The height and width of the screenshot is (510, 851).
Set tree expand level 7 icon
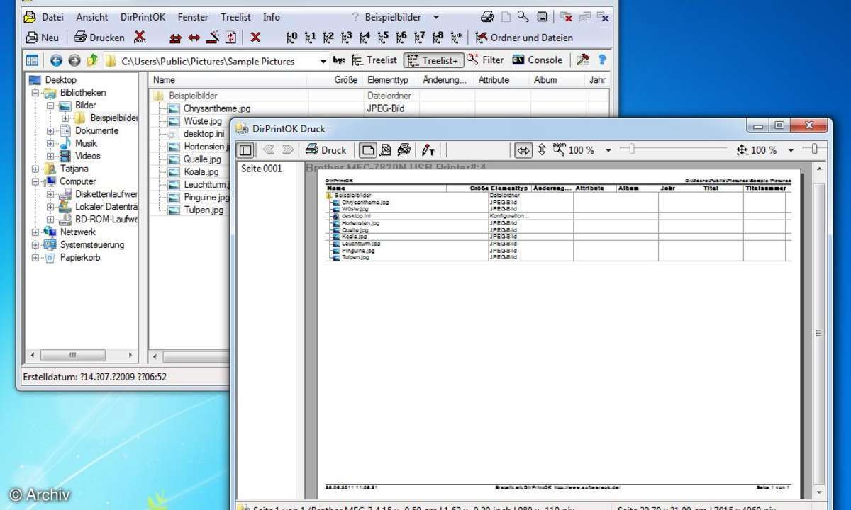pyautogui.click(x=420, y=38)
